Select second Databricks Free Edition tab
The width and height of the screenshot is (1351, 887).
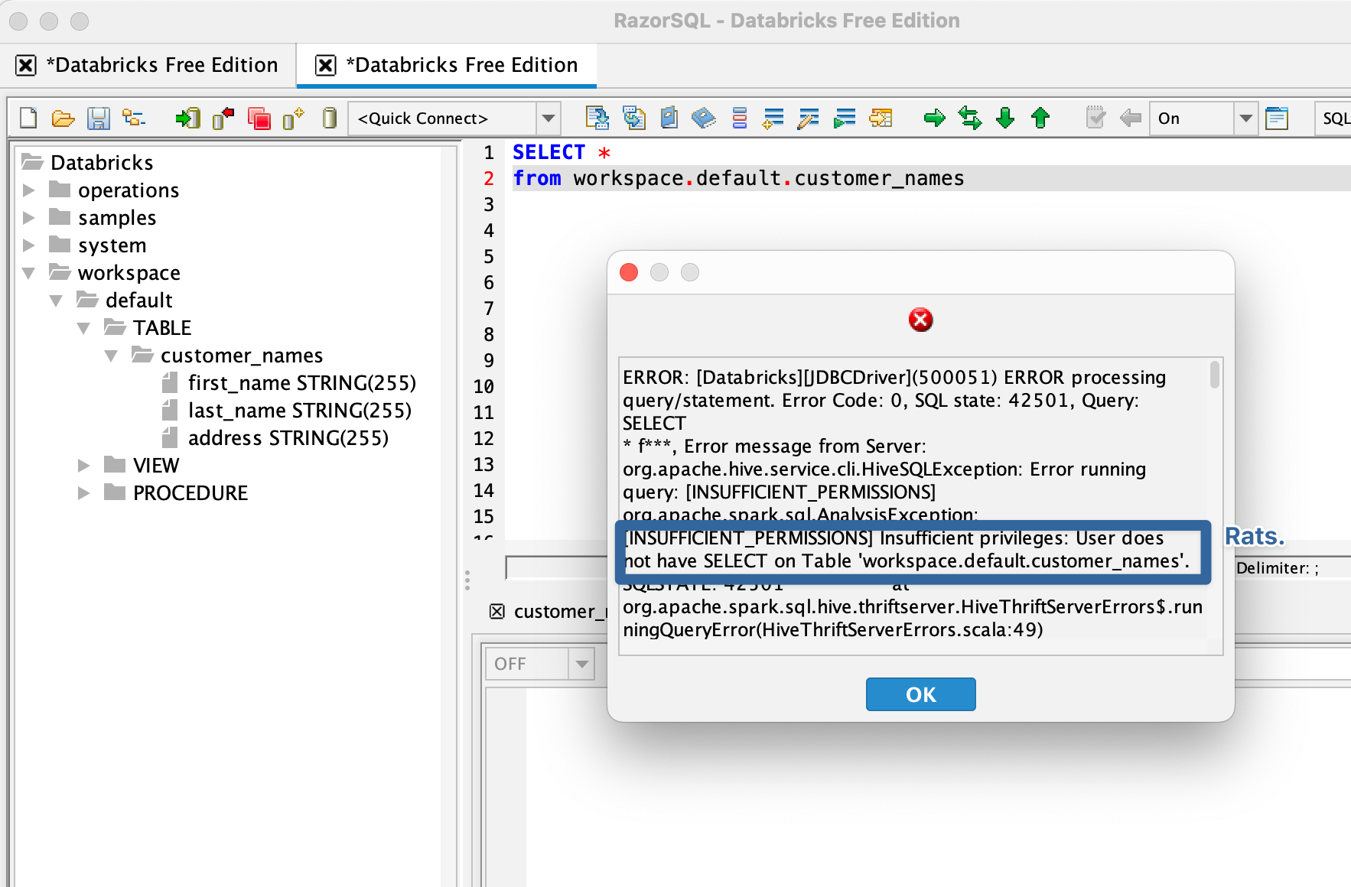coord(461,65)
